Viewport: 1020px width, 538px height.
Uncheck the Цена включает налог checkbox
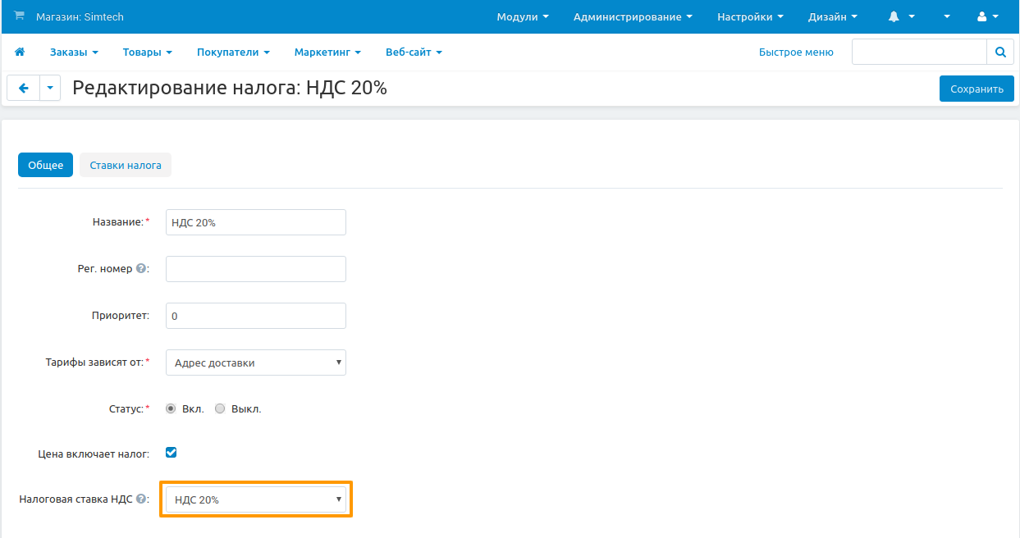(x=172, y=452)
